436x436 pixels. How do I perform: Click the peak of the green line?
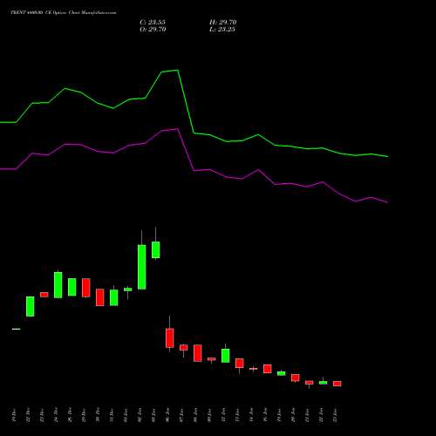[x=178, y=70]
